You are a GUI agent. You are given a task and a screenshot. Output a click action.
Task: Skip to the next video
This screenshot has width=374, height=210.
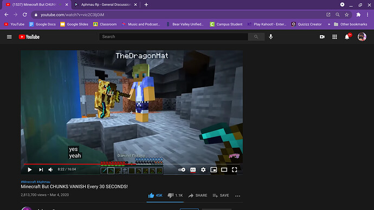[41, 169]
